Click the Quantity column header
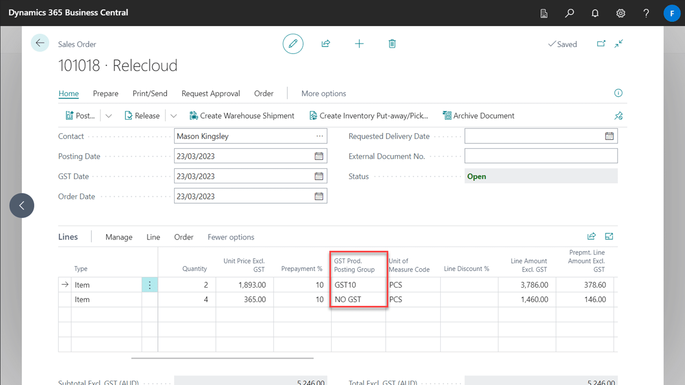The image size is (685, 385). tap(194, 269)
